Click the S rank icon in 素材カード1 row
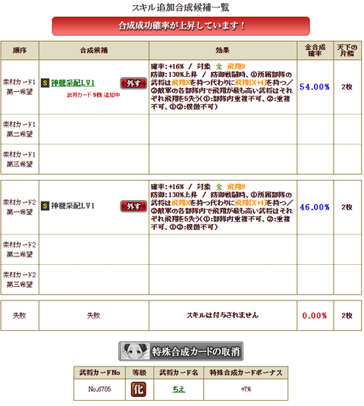 pyautogui.click(x=45, y=83)
